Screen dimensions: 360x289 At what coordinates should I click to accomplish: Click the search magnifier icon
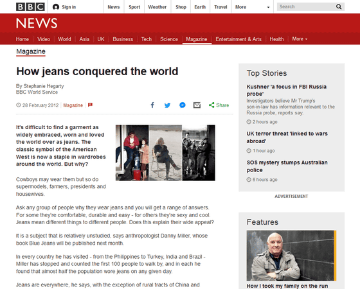339,6
